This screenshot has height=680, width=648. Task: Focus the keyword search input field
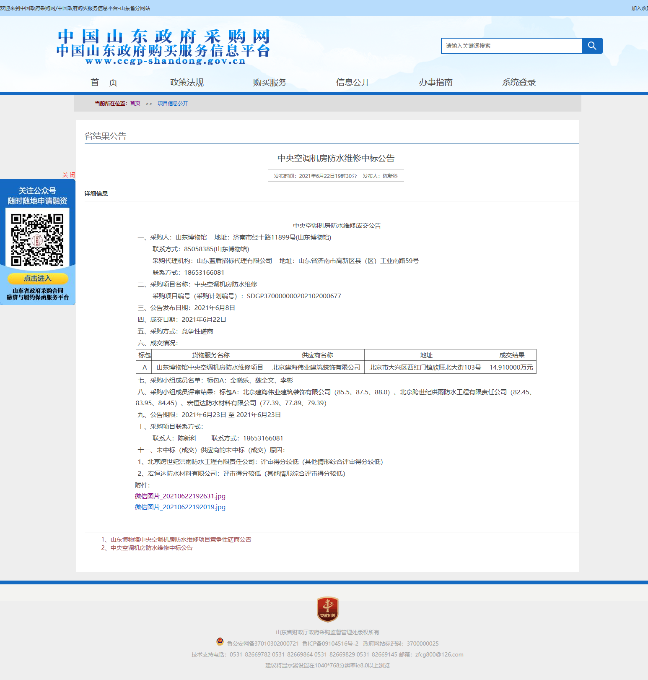tap(511, 46)
